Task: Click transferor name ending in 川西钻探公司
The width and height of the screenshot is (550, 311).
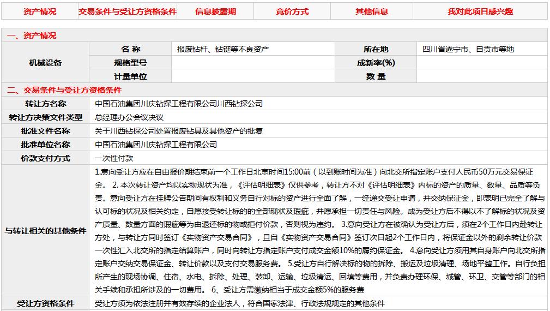Action: pos(179,104)
